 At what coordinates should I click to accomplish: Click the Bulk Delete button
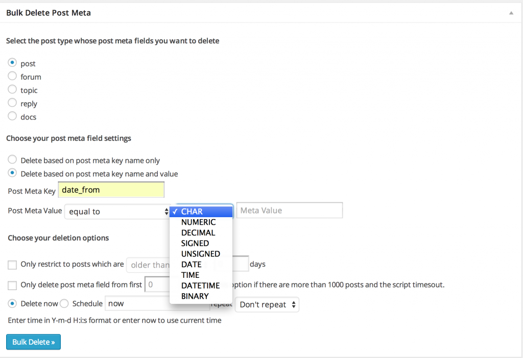click(33, 342)
